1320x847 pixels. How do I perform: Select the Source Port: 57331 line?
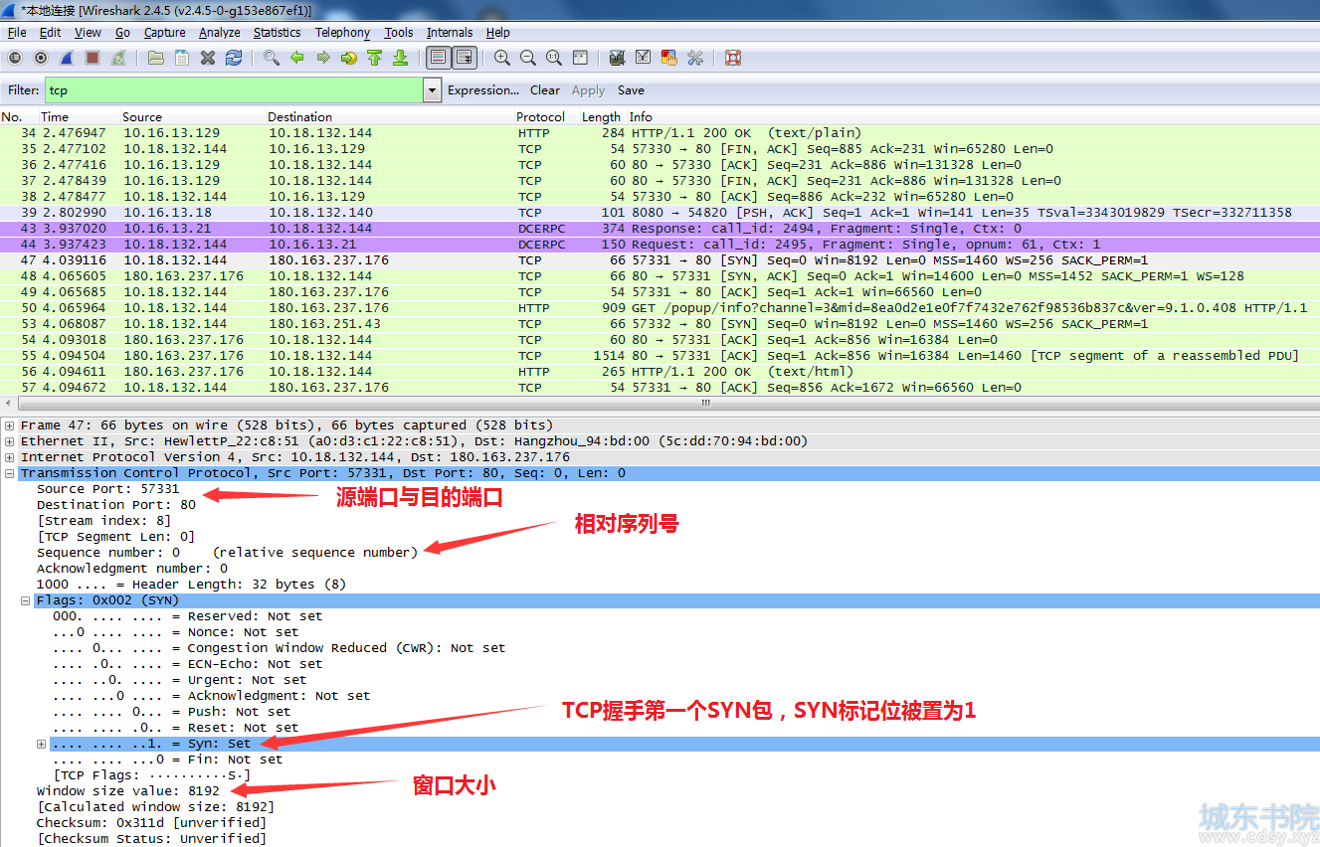click(108, 489)
